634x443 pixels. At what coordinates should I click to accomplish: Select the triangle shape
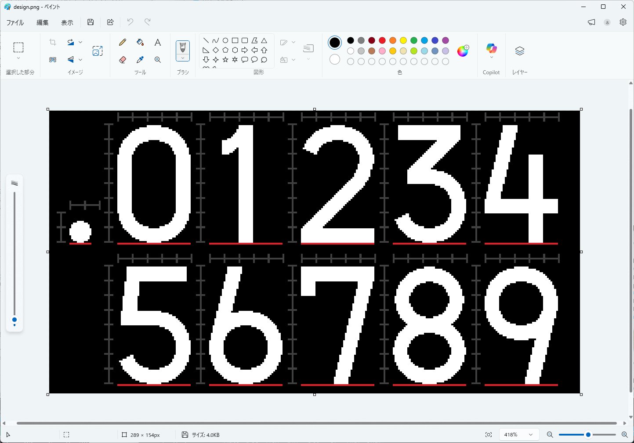tap(264, 40)
